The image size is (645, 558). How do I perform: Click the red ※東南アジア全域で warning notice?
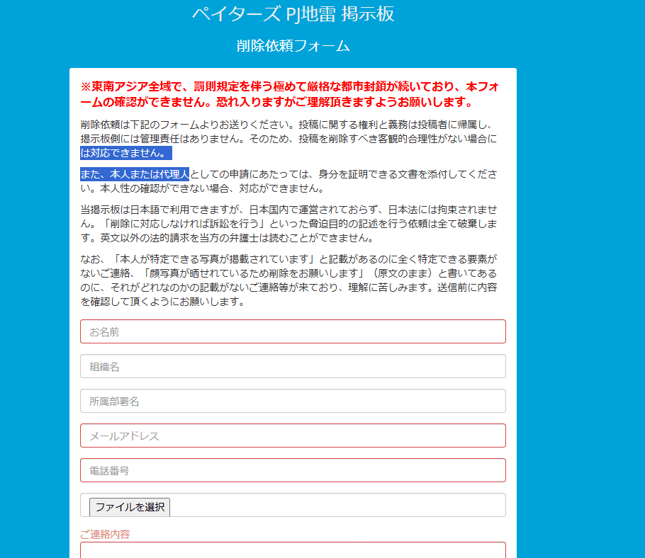[x=290, y=94]
